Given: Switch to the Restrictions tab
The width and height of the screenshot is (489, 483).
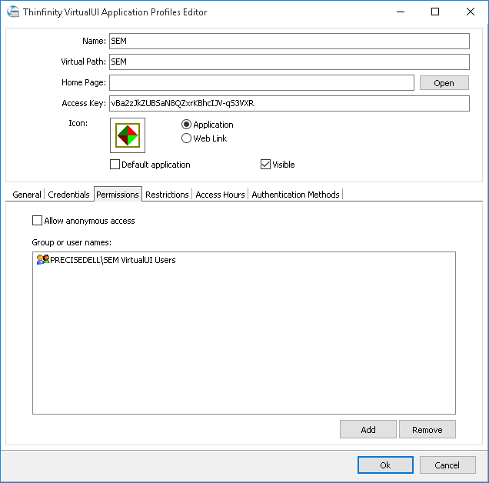Looking at the screenshot, I should coord(167,195).
